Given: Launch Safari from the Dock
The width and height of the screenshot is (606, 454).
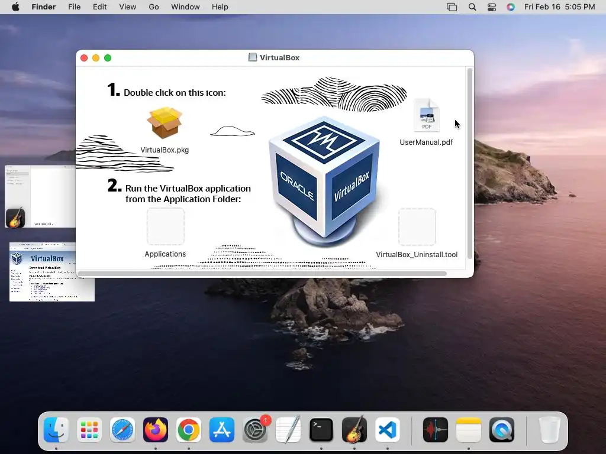Looking at the screenshot, I should point(123,430).
